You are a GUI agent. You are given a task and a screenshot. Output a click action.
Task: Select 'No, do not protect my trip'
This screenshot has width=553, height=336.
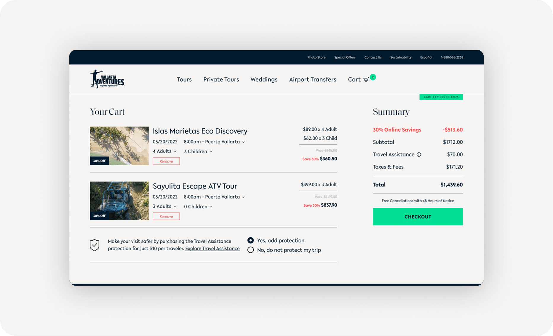click(x=250, y=250)
